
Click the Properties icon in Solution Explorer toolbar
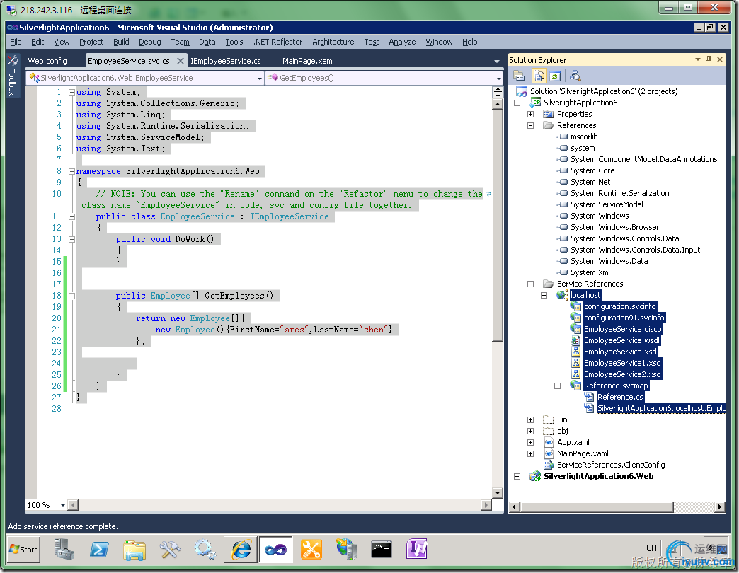519,75
